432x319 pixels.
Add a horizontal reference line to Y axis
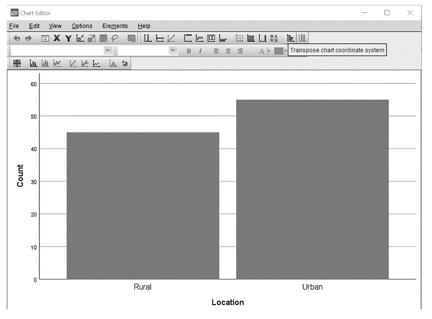[159, 38]
